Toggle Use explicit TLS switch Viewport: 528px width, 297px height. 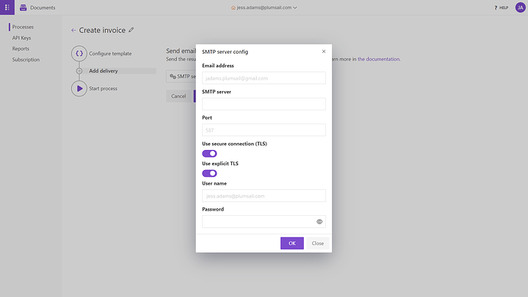[x=210, y=174]
